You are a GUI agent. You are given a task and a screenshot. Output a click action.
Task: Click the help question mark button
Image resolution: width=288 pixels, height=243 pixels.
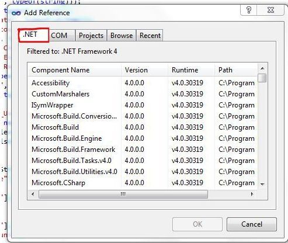249,10
